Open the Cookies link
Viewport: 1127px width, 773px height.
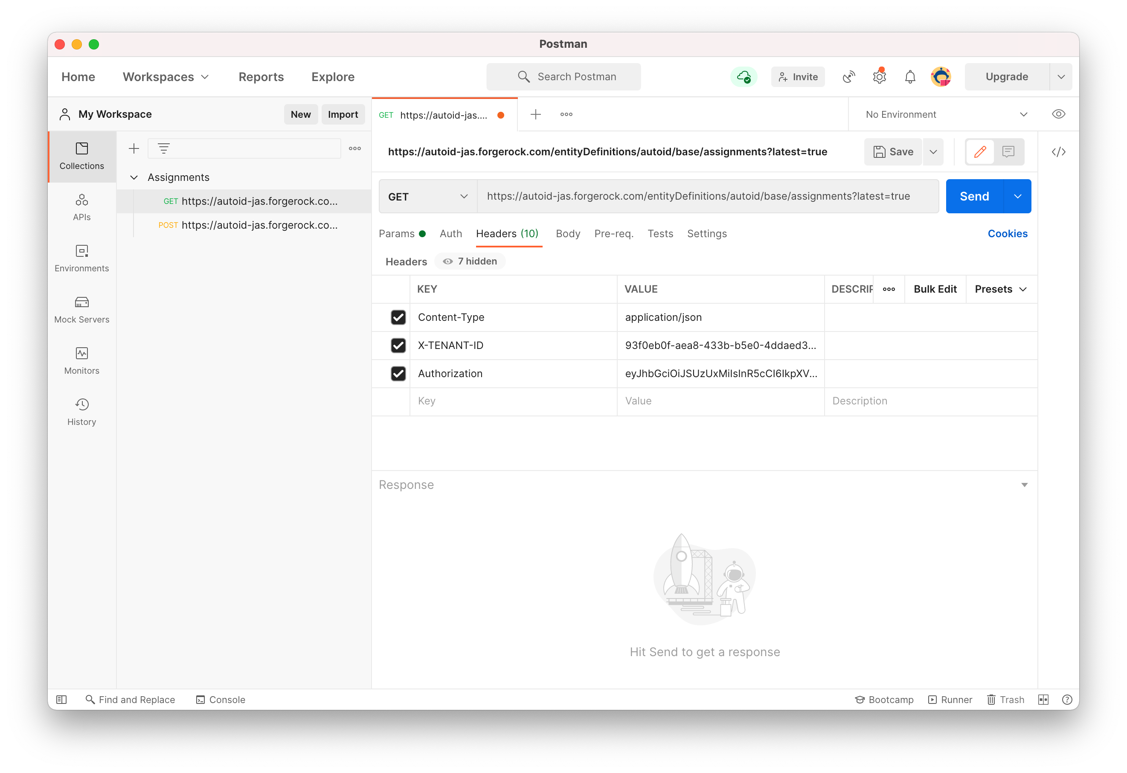pyautogui.click(x=1007, y=234)
